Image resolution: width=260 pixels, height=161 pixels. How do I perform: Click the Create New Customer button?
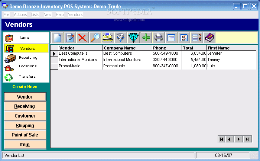(25, 116)
